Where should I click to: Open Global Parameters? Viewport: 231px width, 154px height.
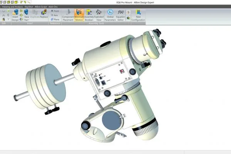[x=110, y=15]
